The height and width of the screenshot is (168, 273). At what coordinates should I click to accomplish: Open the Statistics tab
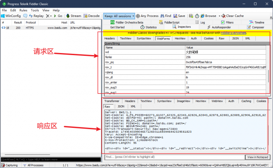coord(149,27)
